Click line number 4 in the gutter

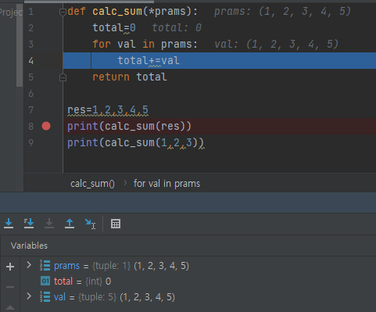pyautogui.click(x=31, y=61)
